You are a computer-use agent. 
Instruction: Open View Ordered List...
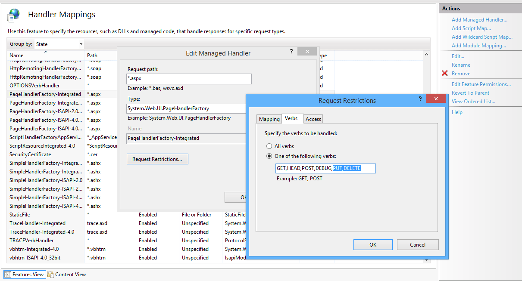[x=473, y=102]
